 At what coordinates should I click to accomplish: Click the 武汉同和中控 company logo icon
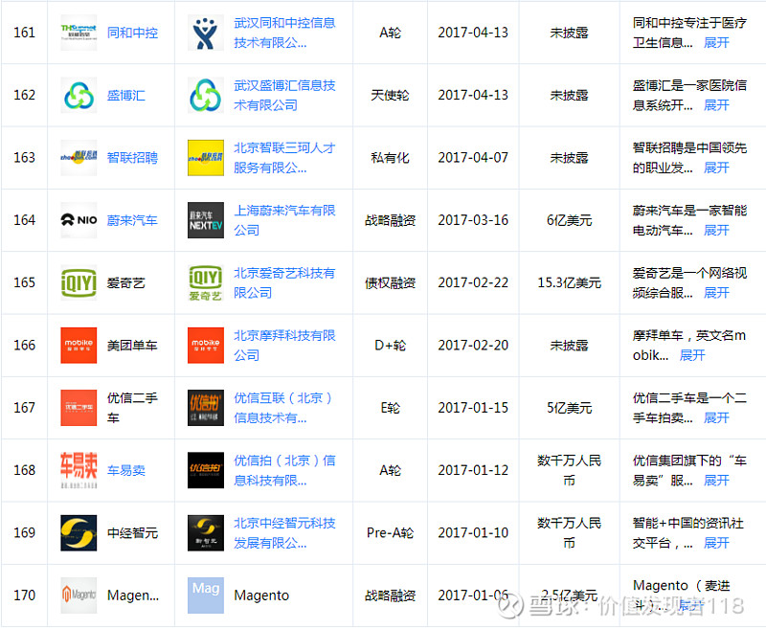tap(206, 33)
